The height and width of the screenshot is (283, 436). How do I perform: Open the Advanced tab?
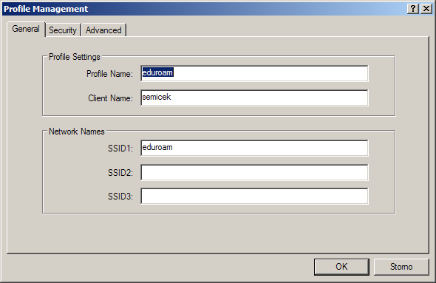[x=103, y=30]
